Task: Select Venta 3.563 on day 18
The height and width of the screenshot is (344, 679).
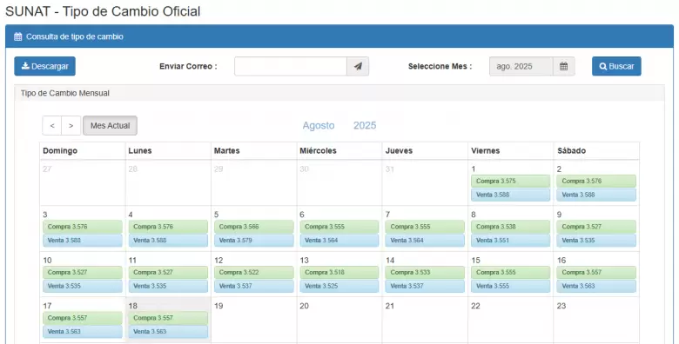Action: pyautogui.click(x=168, y=332)
